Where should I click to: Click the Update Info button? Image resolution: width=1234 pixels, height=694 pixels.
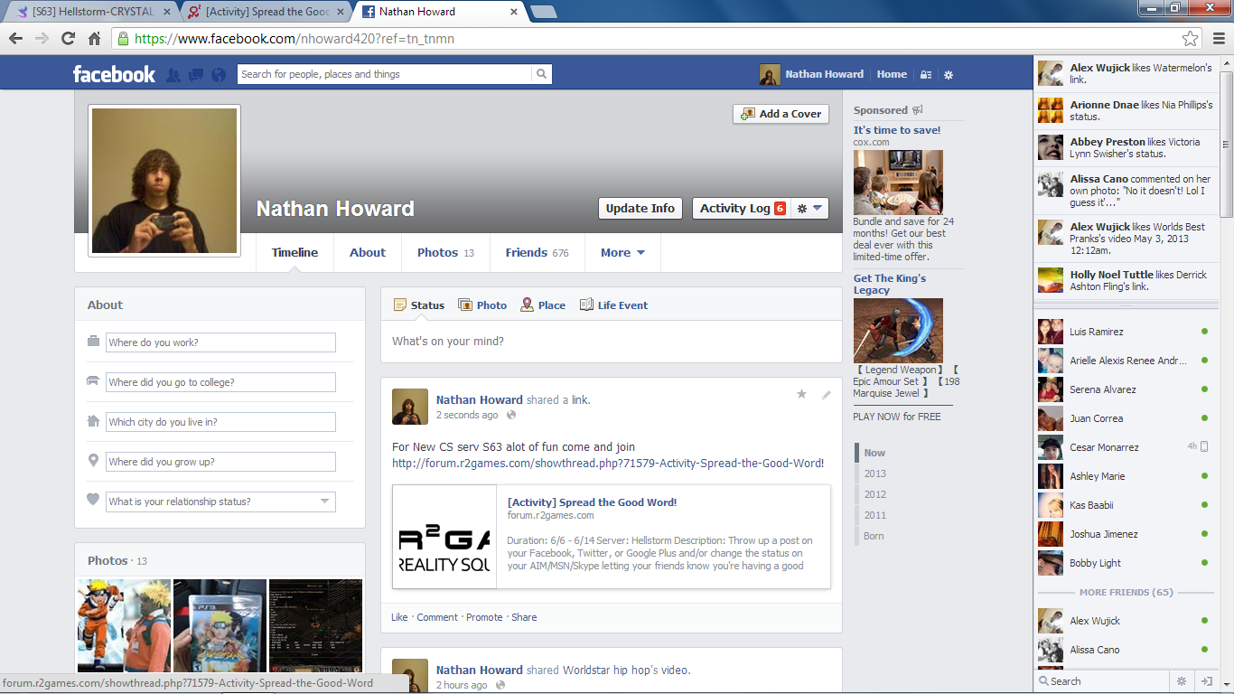pos(640,208)
